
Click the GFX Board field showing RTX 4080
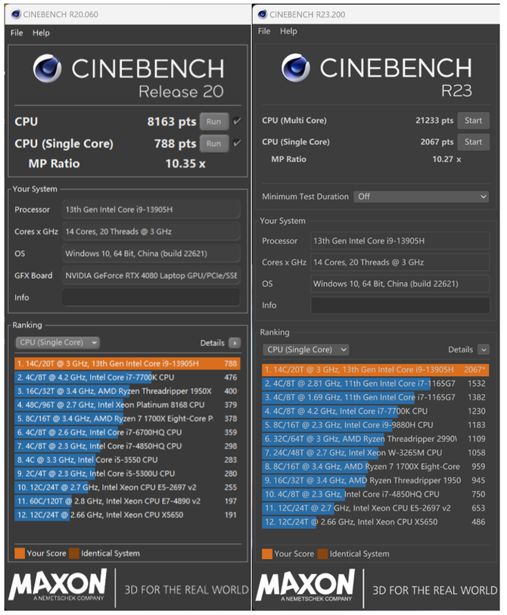coord(151,275)
